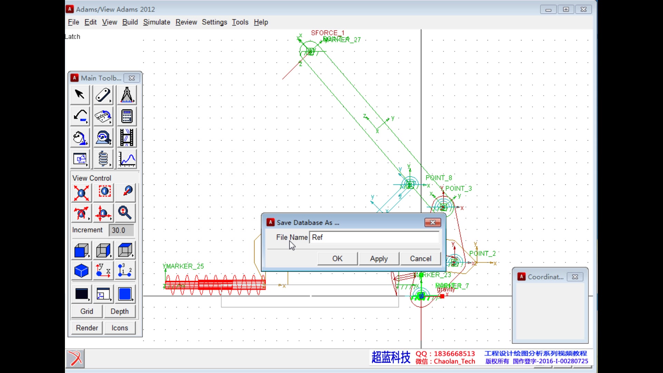The width and height of the screenshot is (663, 373).
Task: Close the Main Toolbox window
Action: (x=132, y=78)
